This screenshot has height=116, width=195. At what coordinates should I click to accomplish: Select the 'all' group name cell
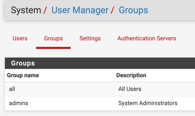12,89
